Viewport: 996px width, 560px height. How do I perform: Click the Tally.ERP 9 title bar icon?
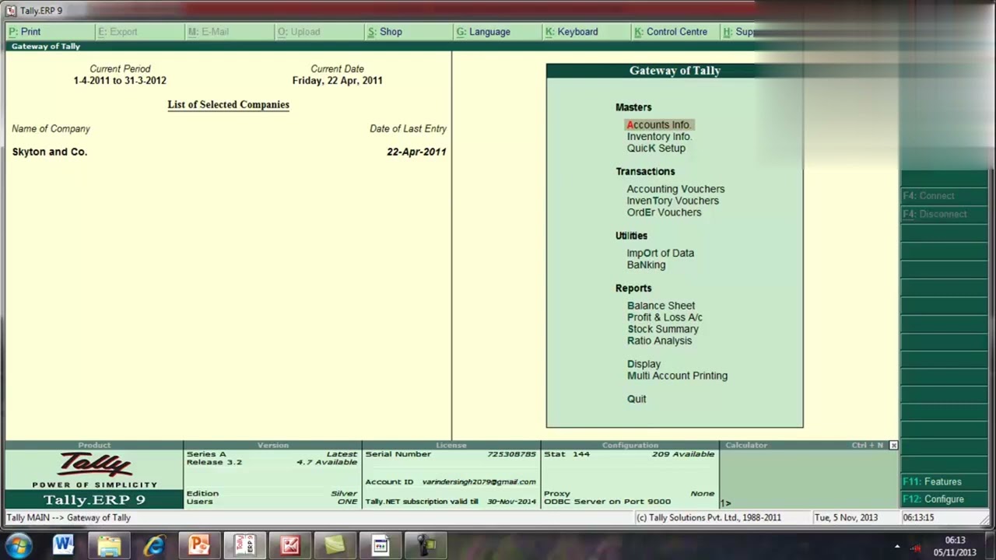point(11,10)
